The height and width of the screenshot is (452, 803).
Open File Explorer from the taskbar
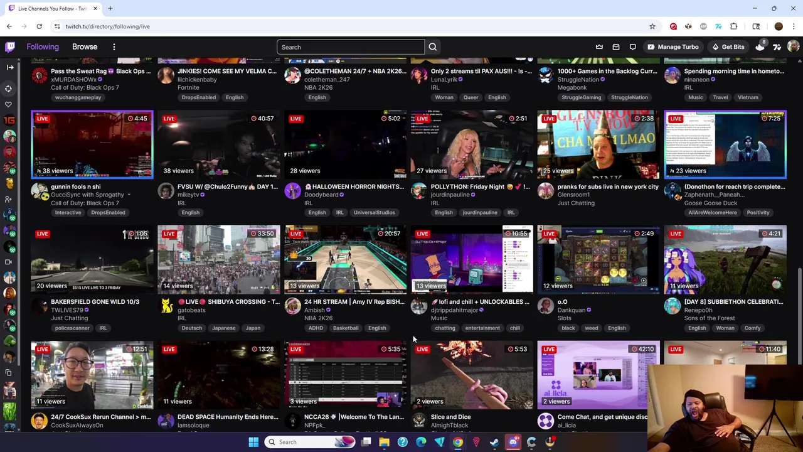click(x=384, y=442)
